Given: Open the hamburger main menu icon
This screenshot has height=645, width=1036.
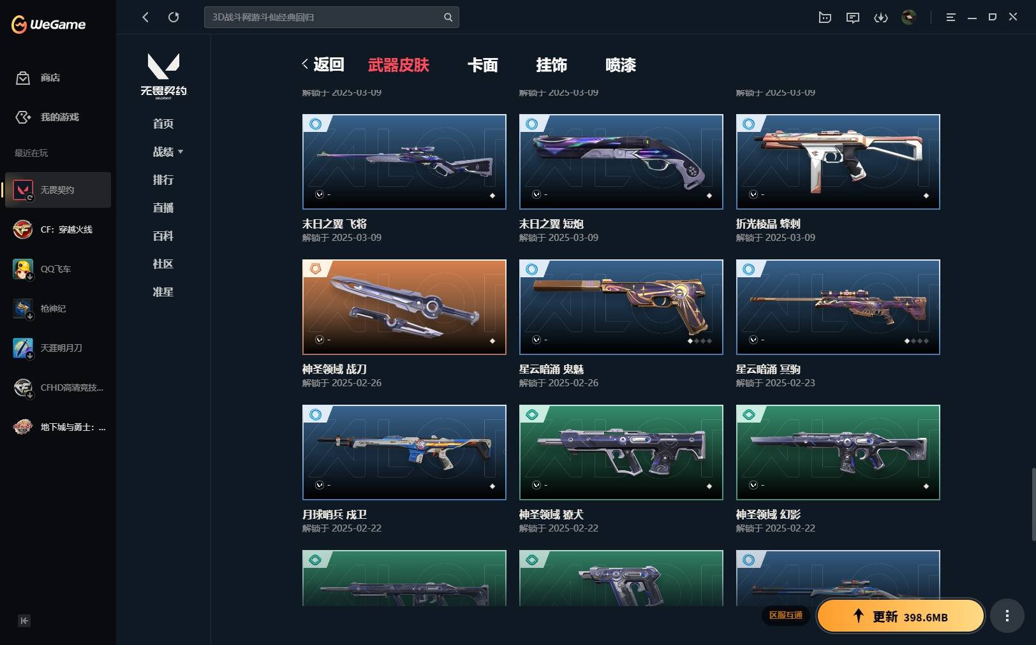Looking at the screenshot, I should (951, 17).
